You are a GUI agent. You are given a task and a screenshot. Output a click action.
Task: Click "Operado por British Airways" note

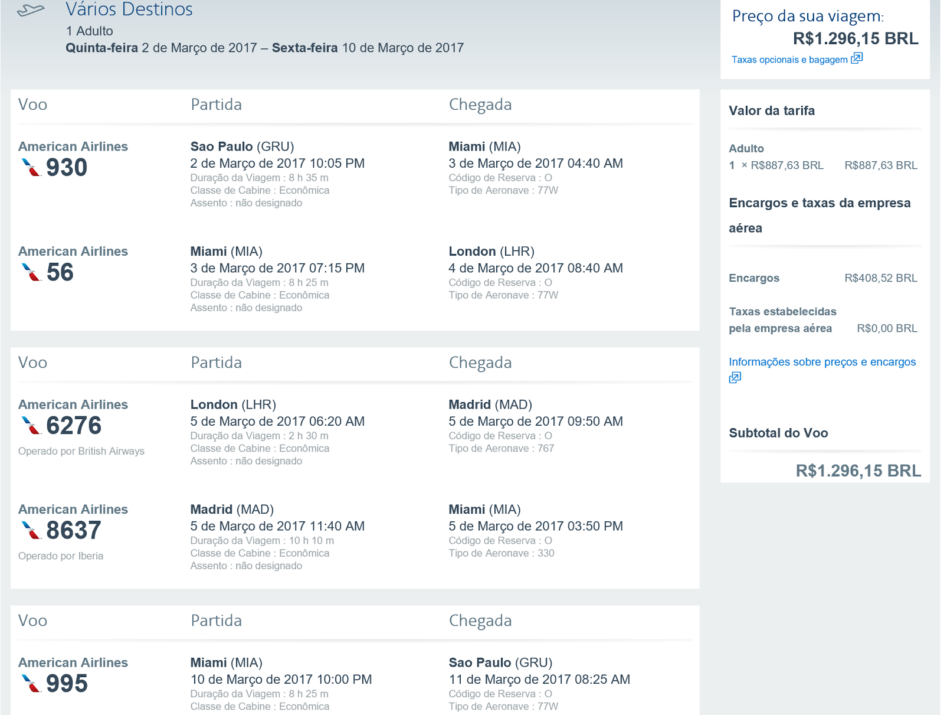(81, 451)
